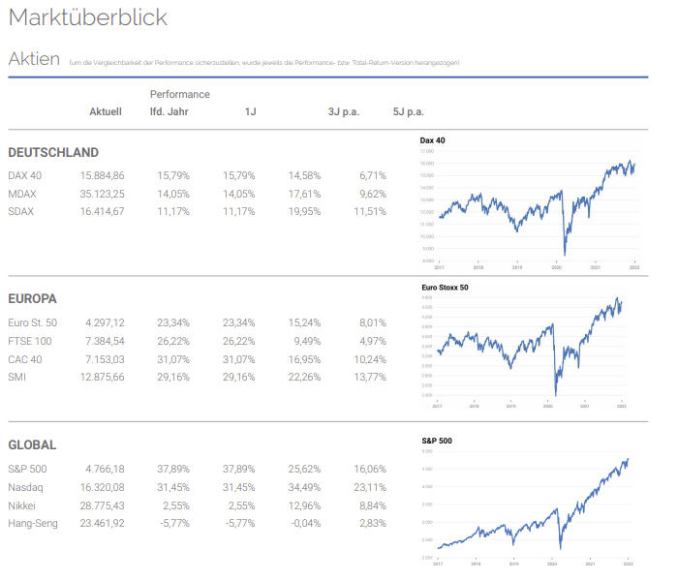This screenshot has width=678, height=581.
Task: Select the SMI current value 12.875,66
Action: click(x=103, y=378)
